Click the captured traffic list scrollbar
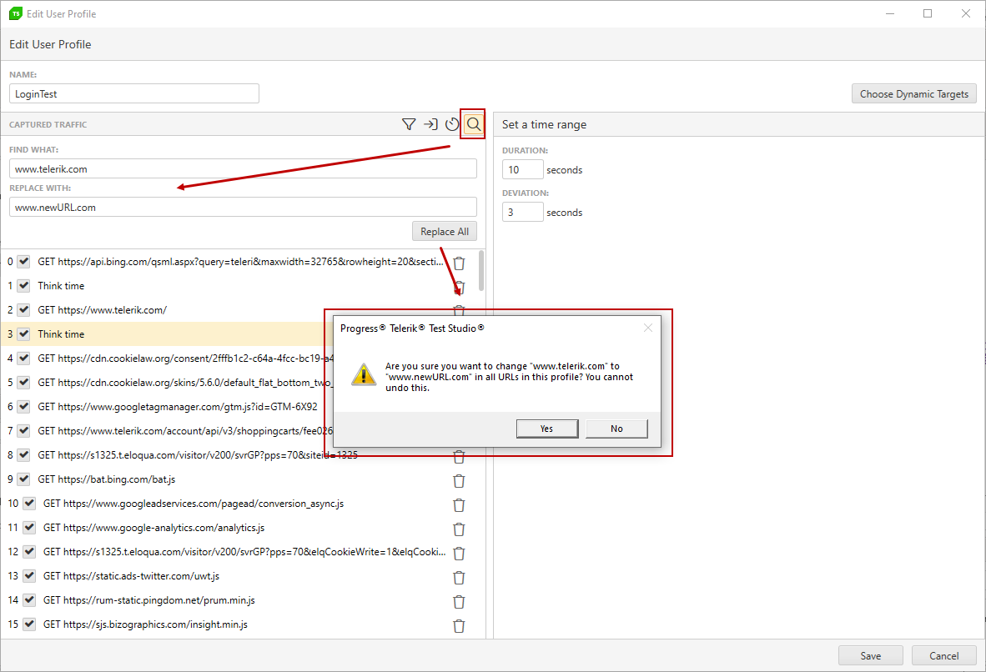The width and height of the screenshot is (986, 672). [481, 271]
